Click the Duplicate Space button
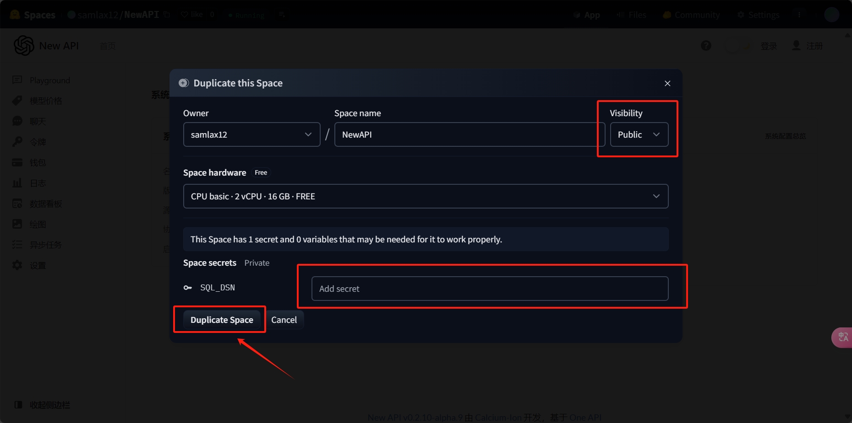Viewport: 852px width, 423px height. pos(222,320)
